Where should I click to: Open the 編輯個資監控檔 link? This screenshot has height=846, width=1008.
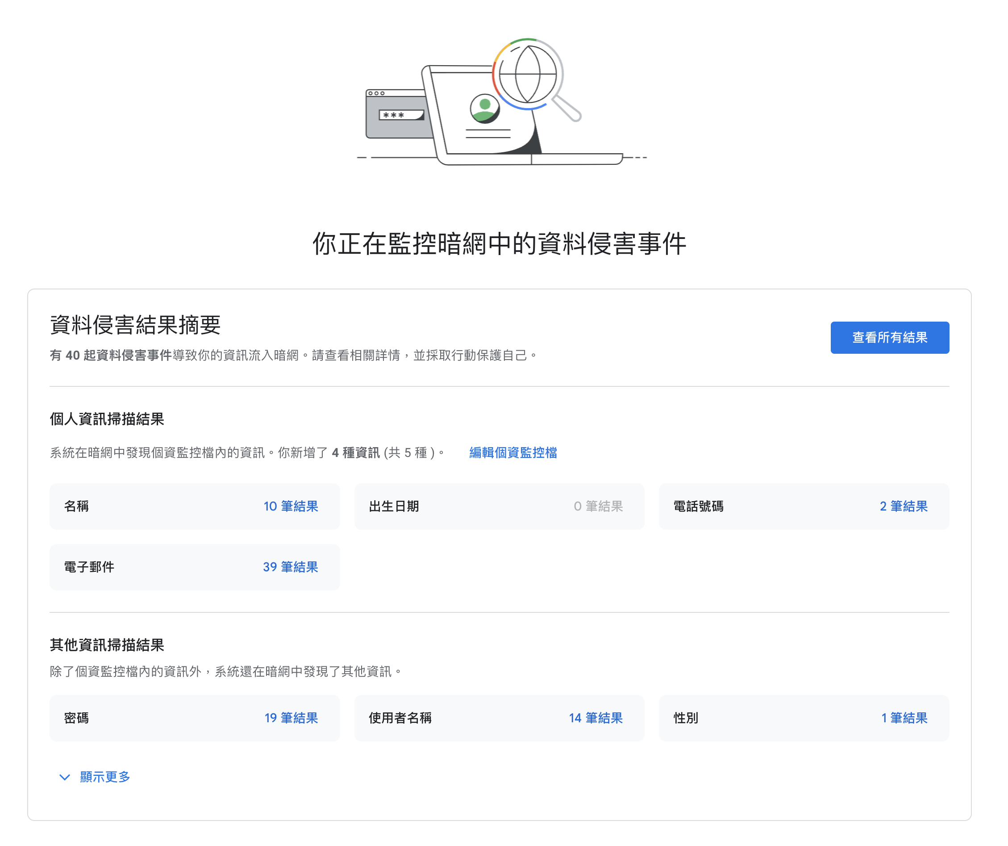coord(512,452)
